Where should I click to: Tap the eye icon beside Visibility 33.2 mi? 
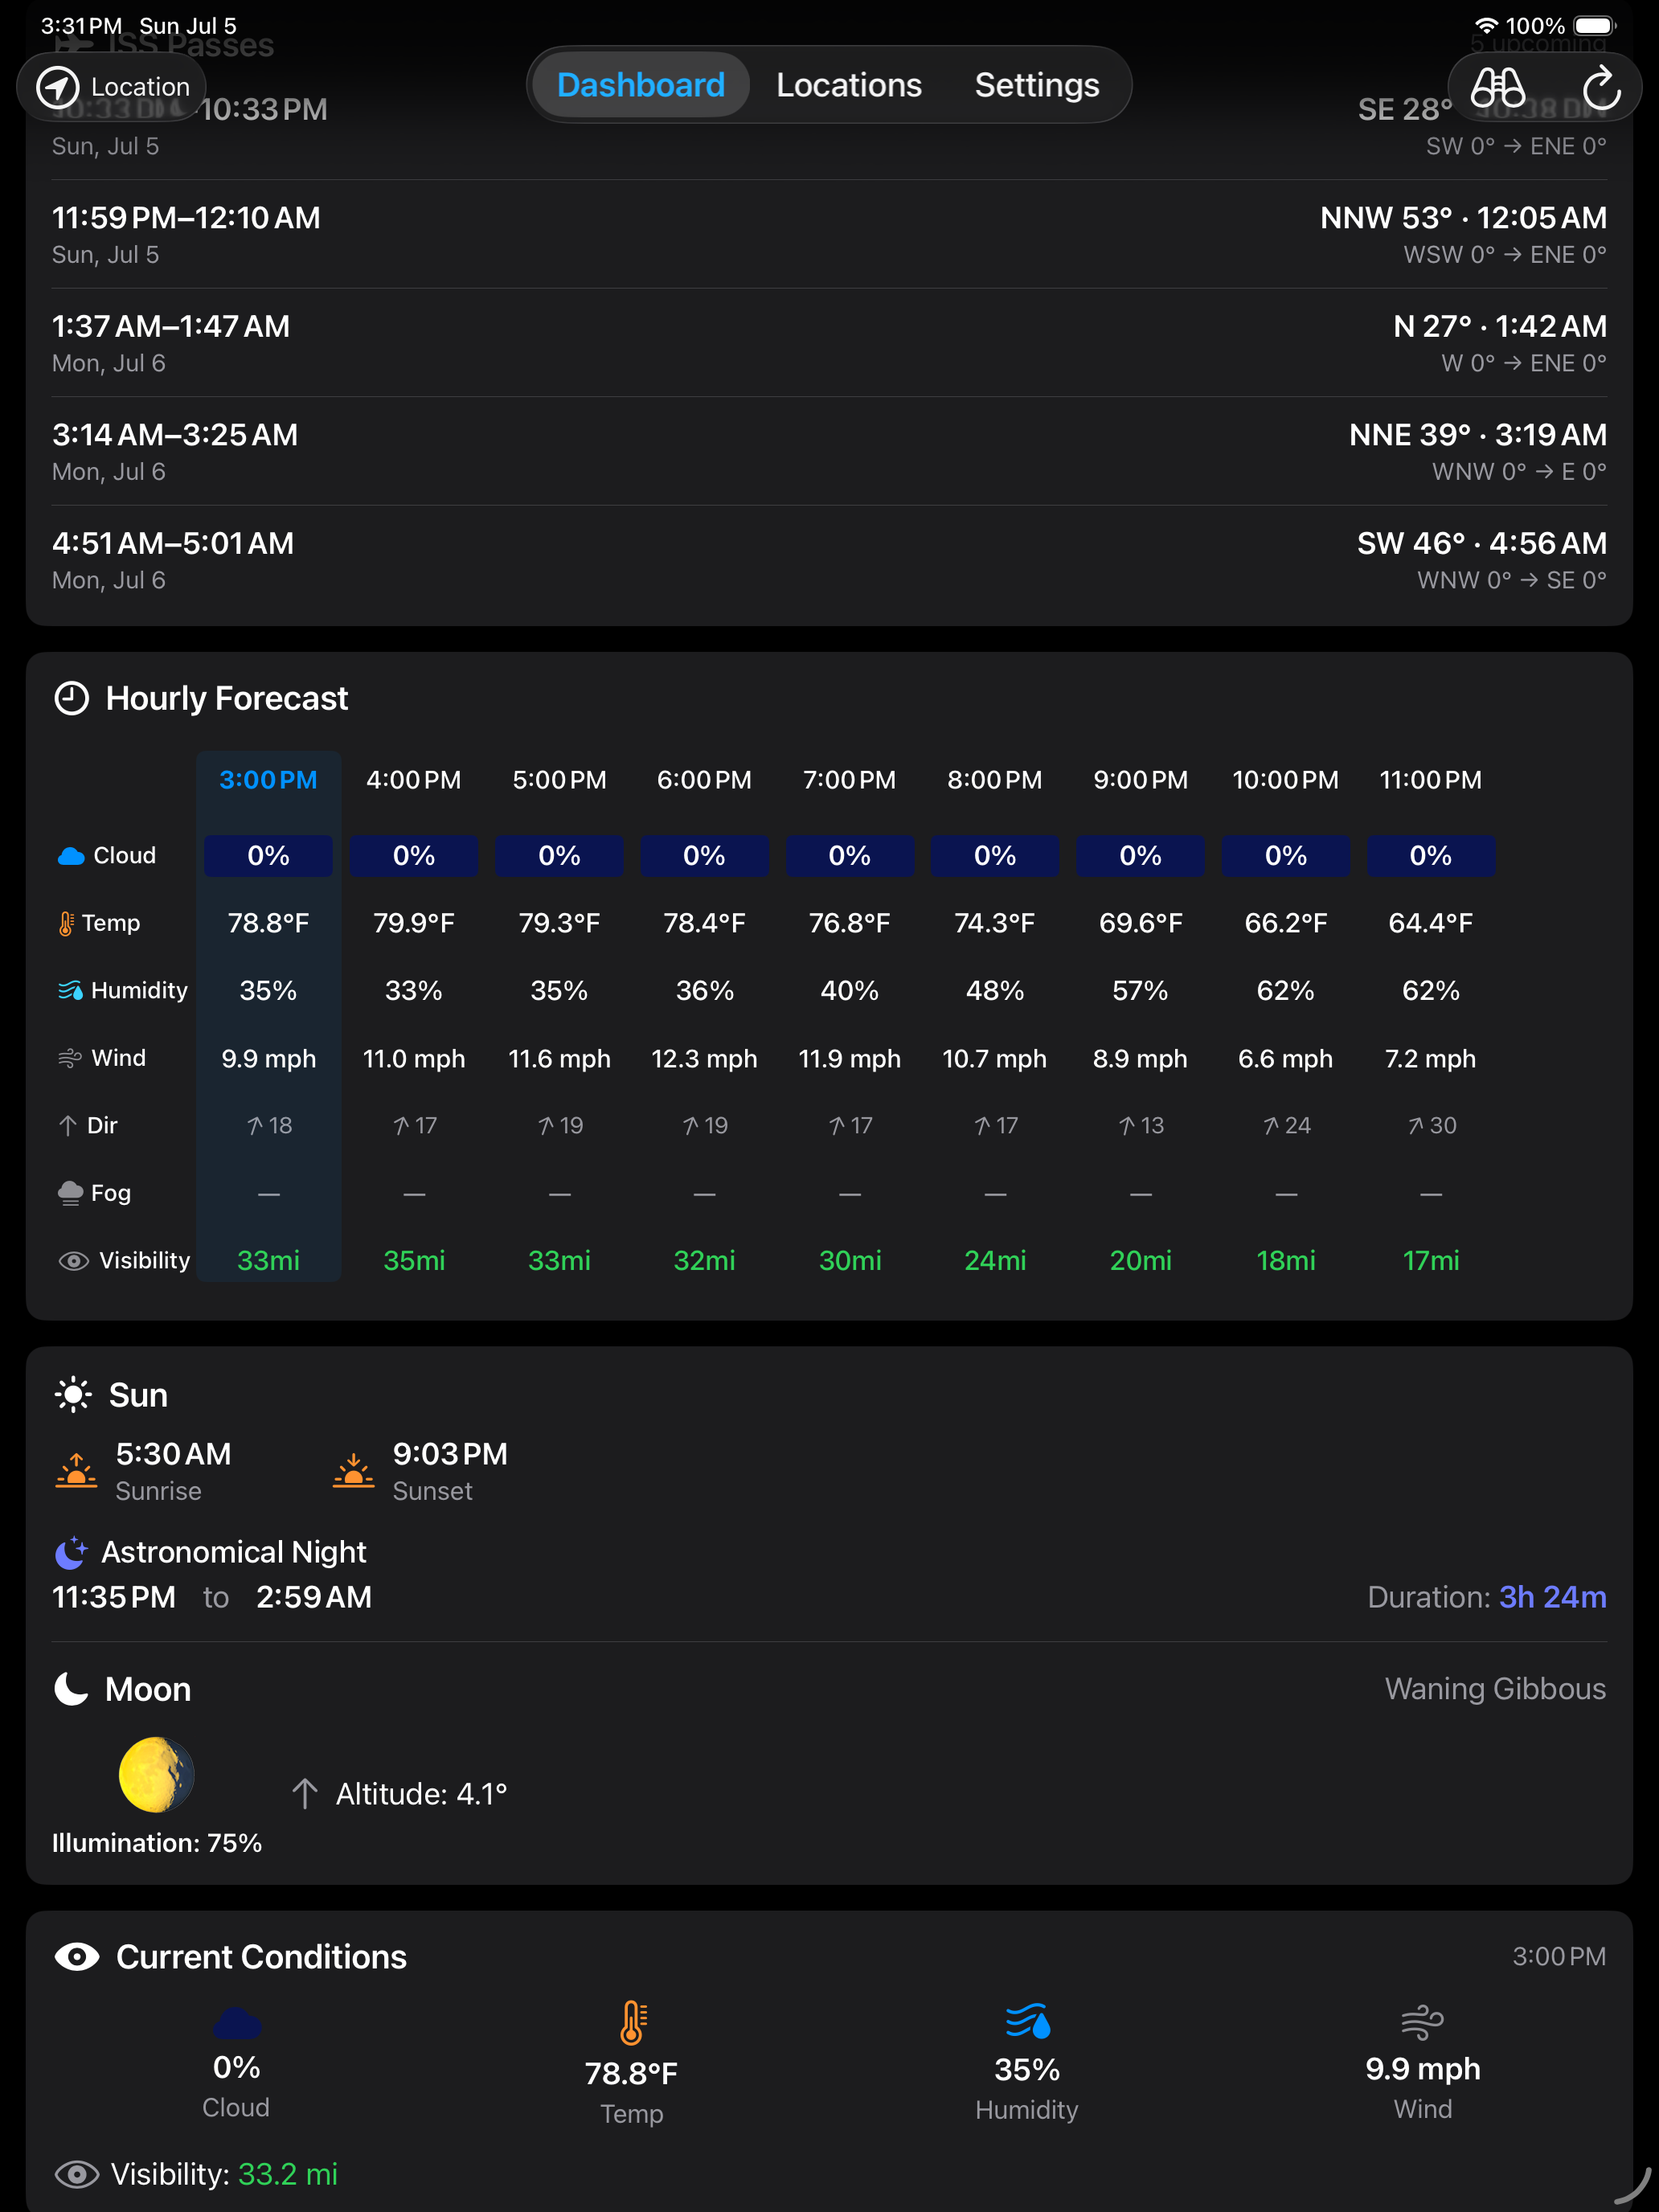77,2174
